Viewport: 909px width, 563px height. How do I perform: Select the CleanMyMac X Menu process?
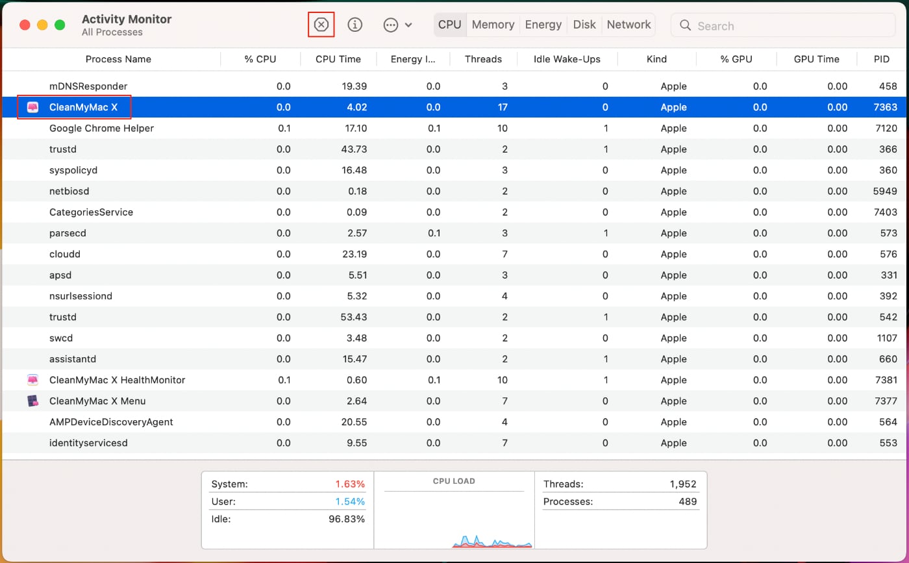[x=454, y=401]
